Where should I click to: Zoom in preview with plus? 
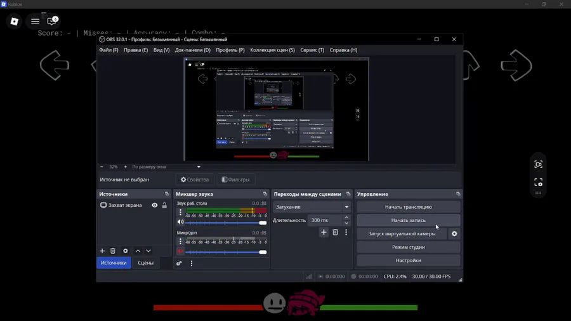click(x=125, y=167)
